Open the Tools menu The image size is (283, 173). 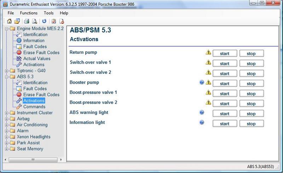pos(49,13)
